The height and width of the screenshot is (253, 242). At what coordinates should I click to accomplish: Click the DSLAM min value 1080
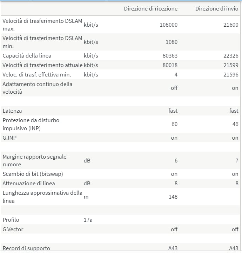(172, 42)
